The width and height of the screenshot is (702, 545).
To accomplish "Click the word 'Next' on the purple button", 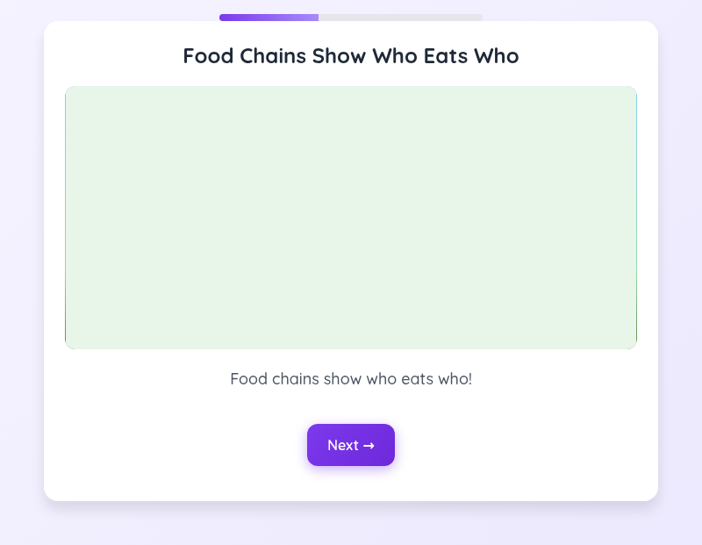I will [342, 445].
